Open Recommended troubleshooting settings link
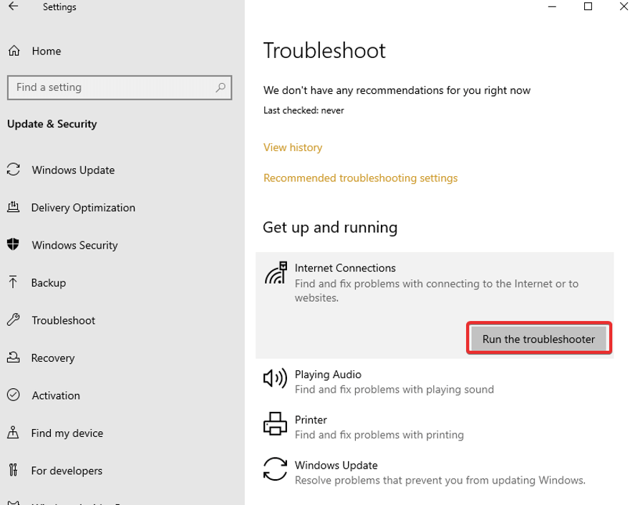635x505 pixels. click(x=360, y=178)
